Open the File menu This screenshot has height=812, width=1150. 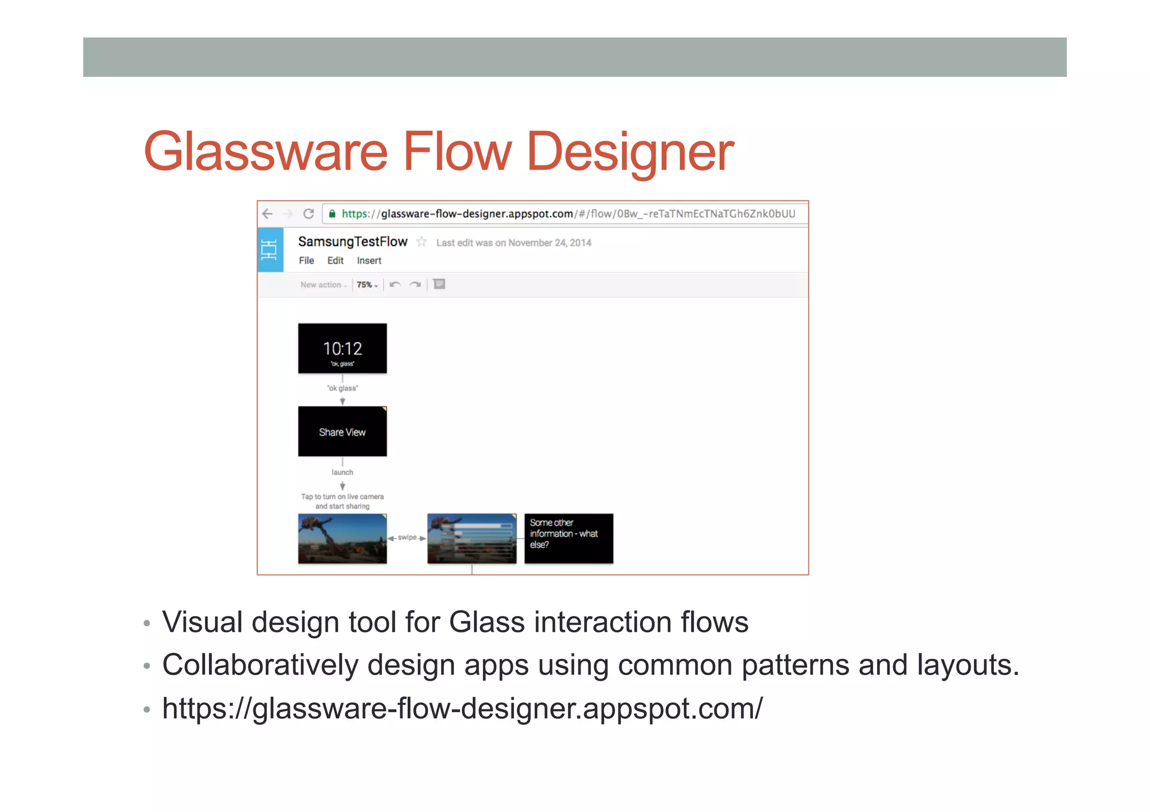point(306,261)
